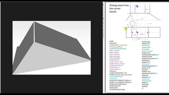
Task: Click the line with '(switch_G52_and_mirror)'
Action: 121,75
